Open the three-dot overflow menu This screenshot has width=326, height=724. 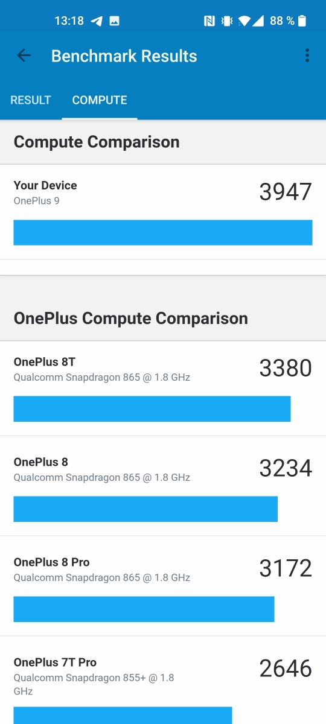pos(307,56)
